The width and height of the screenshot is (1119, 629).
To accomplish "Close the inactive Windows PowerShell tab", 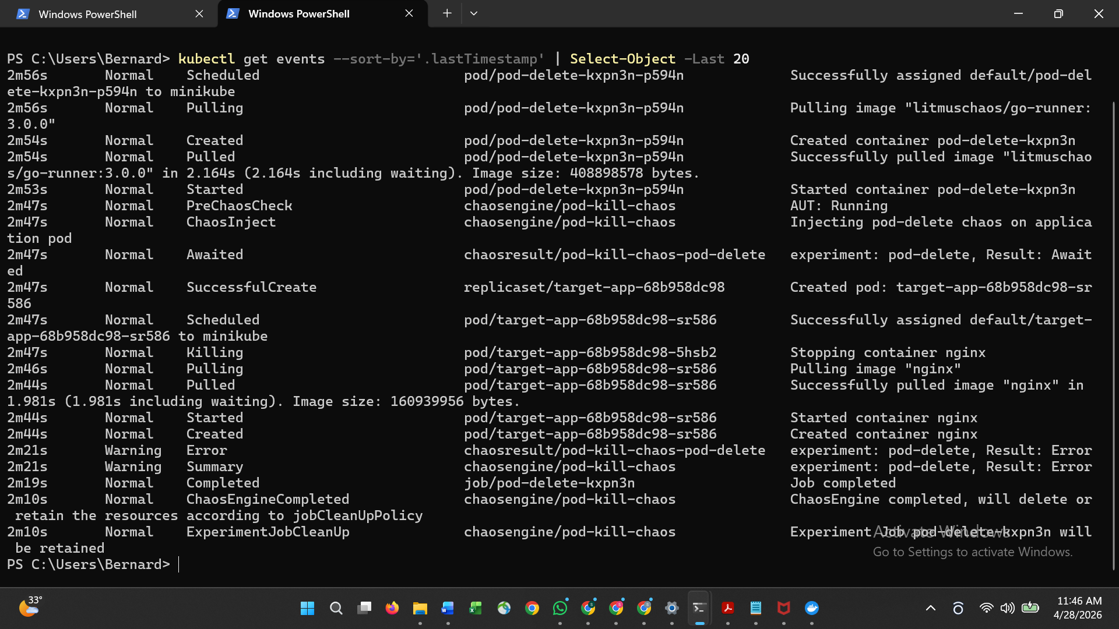I will pos(199,13).
